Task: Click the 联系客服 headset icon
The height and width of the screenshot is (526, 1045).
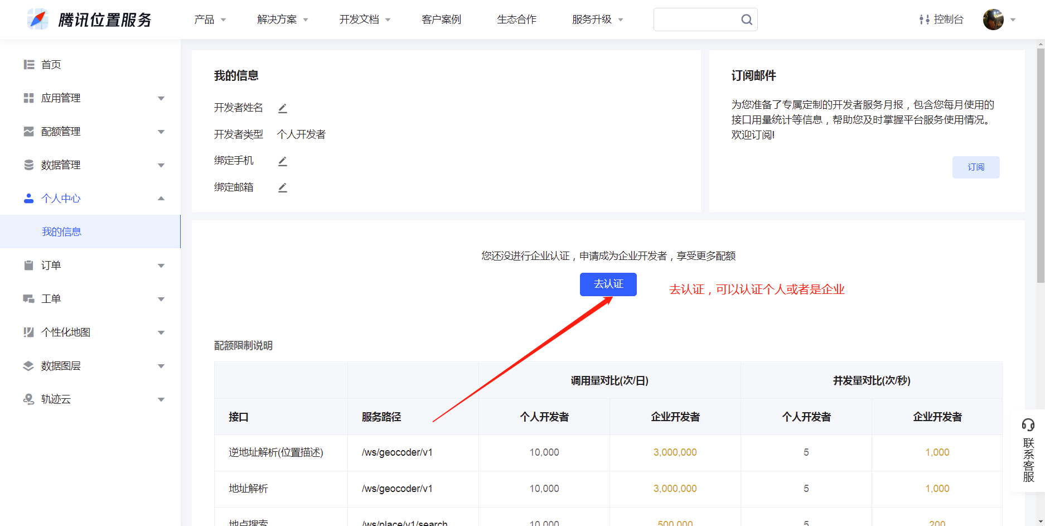Action: 1028,425
